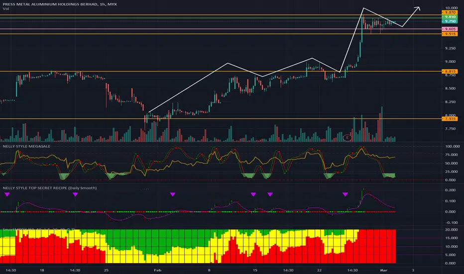Select the NELLY STYLE MEGASALE indicator label
464x274 pixels.
pyautogui.click(x=26, y=146)
